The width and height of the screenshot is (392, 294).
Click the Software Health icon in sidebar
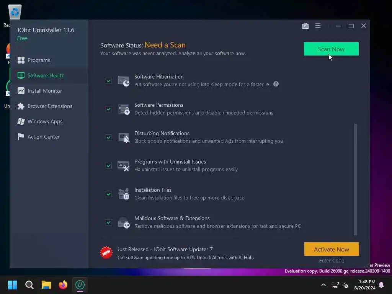pos(21,75)
